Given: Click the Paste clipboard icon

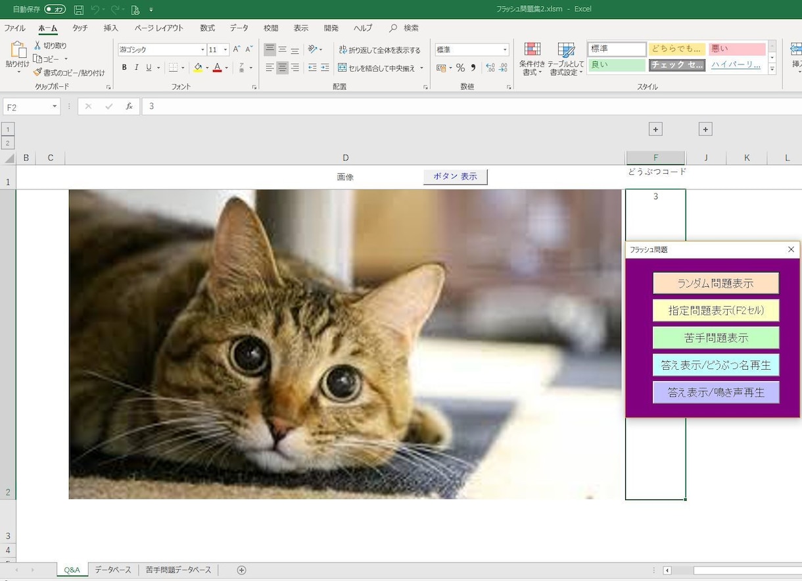Looking at the screenshot, I should (17, 51).
